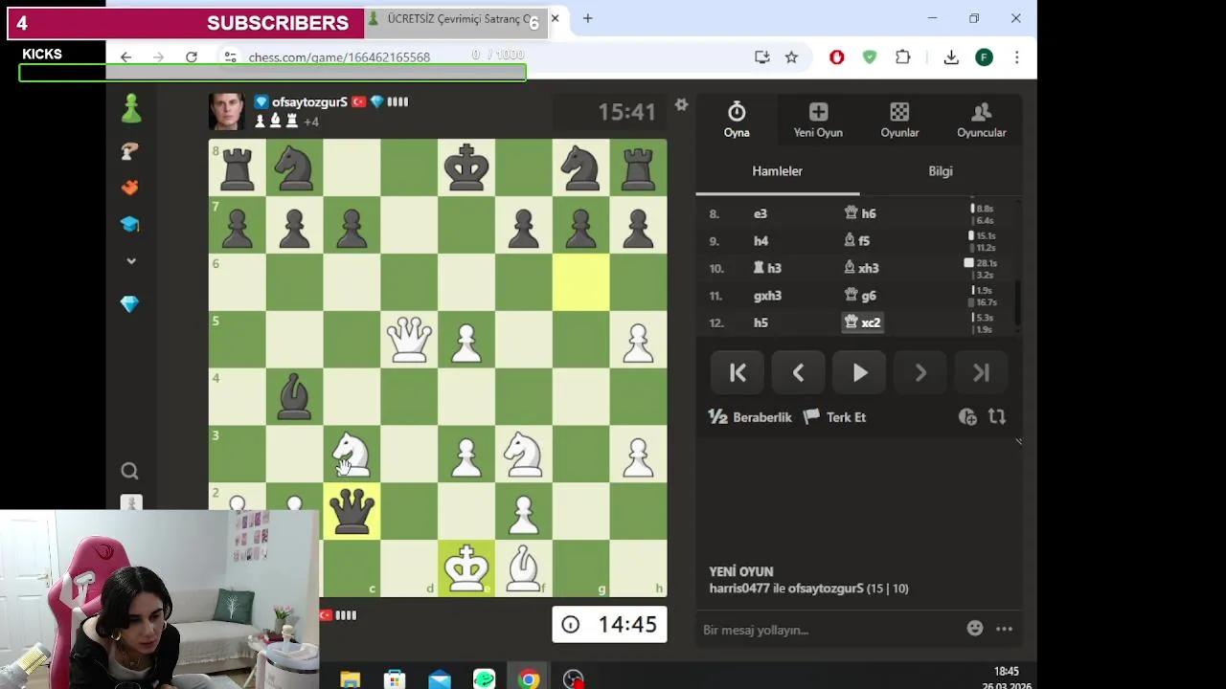Image resolution: width=1226 pixels, height=689 pixels.
Task: Open the sidebar search magnifier
Action: [130, 471]
